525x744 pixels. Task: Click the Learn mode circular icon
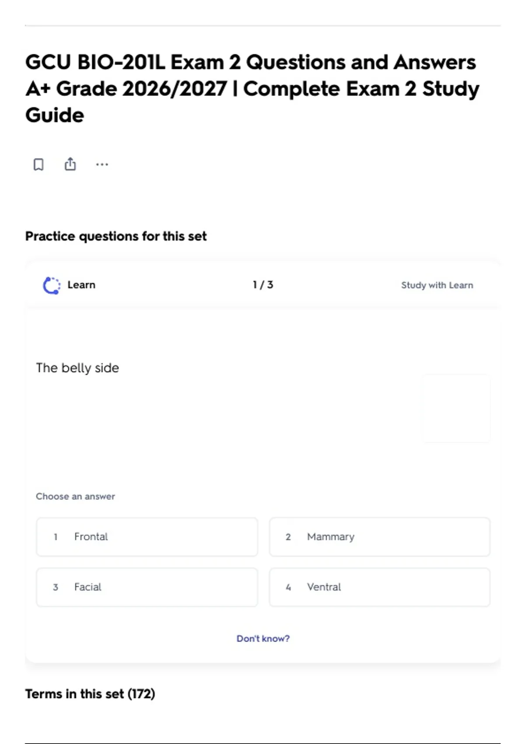point(52,285)
